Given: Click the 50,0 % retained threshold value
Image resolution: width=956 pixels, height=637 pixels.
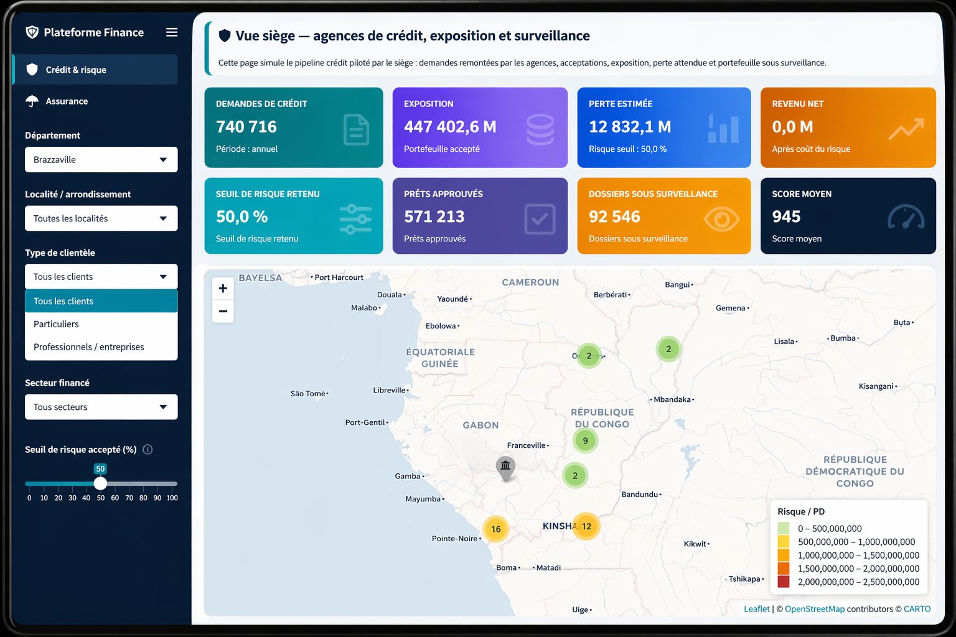Looking at the screenshot, I should tap(241, 216).
